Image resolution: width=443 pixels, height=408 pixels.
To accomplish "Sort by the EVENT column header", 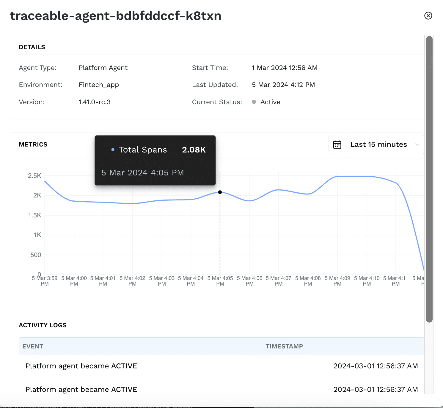I will point(33,346).
